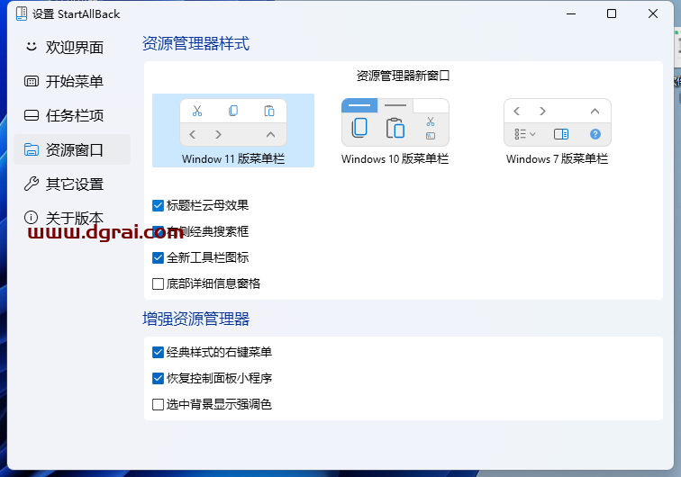Choose Window 11 版菜单栏 style
This screenshot has width=681, height=477.
pos(233,130)
